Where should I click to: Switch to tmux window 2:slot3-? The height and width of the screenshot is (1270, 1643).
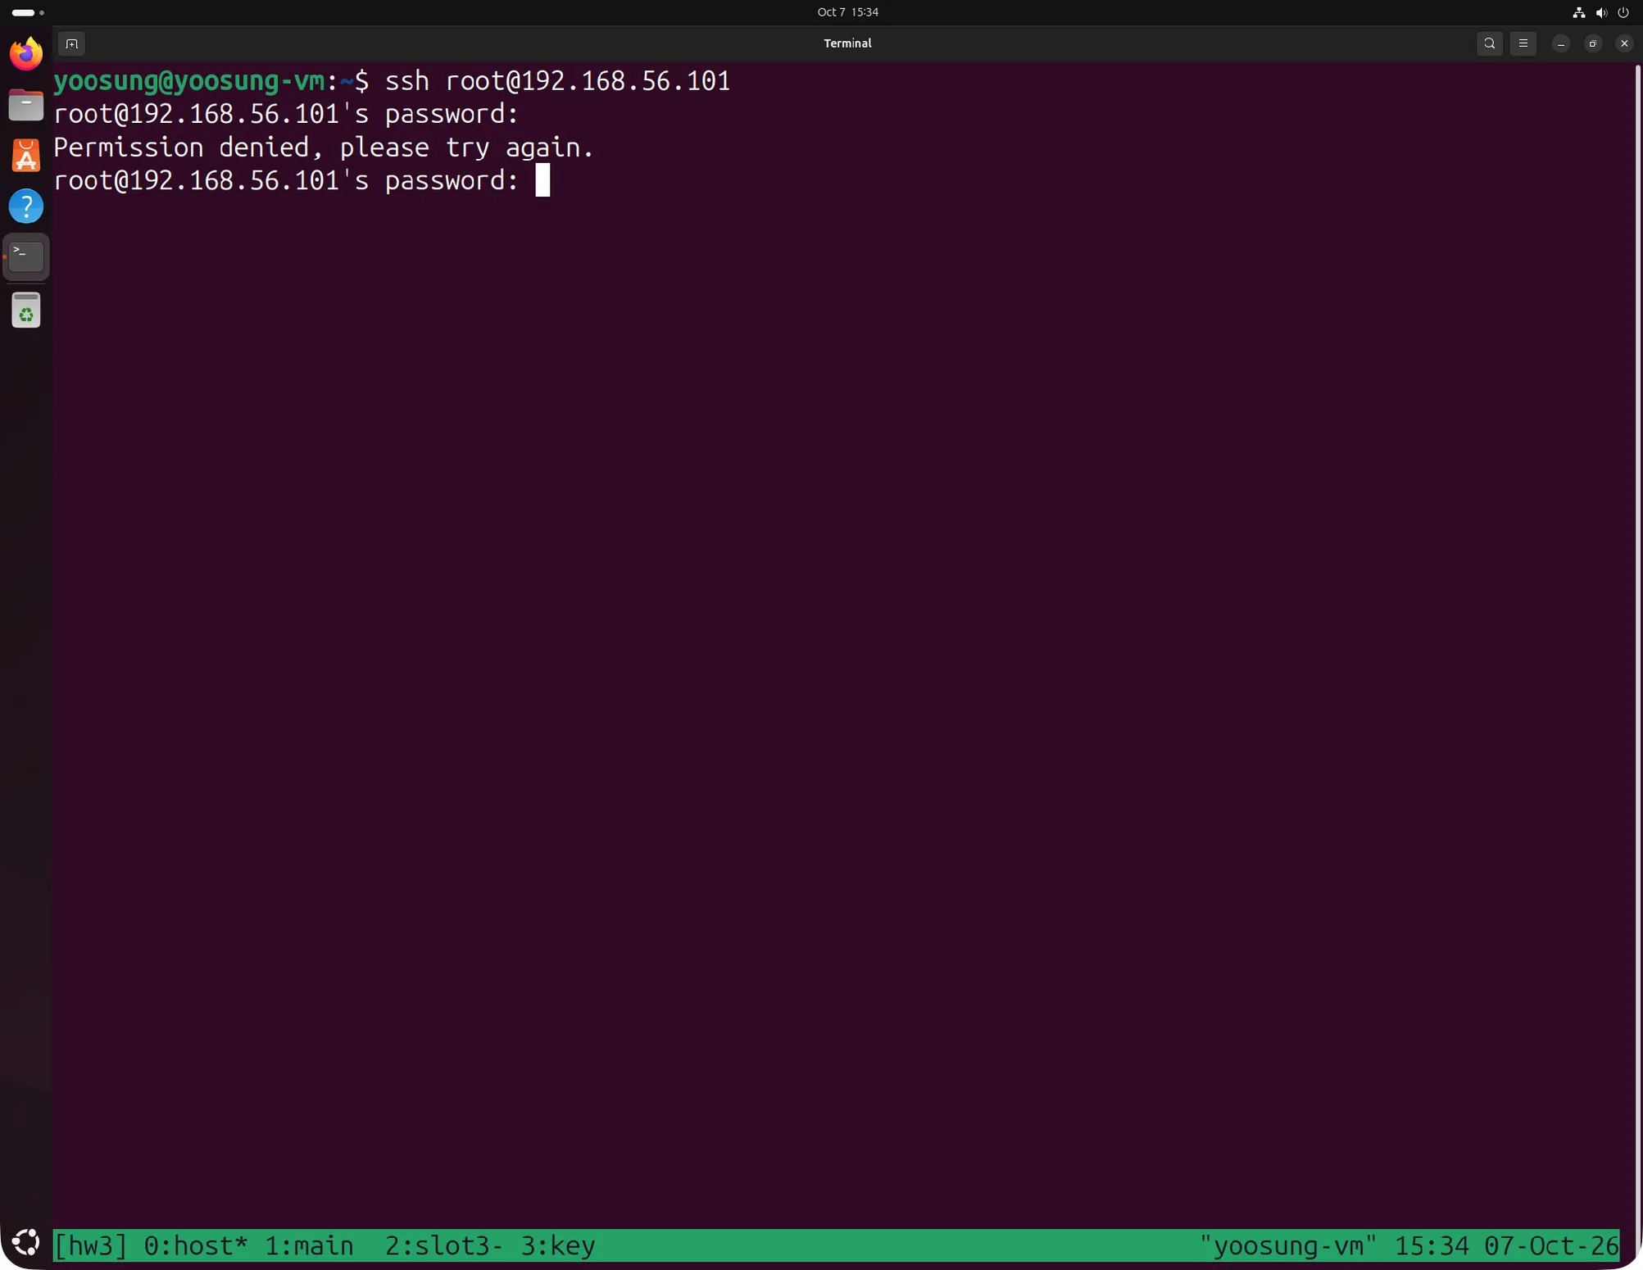pos(443,1246)
